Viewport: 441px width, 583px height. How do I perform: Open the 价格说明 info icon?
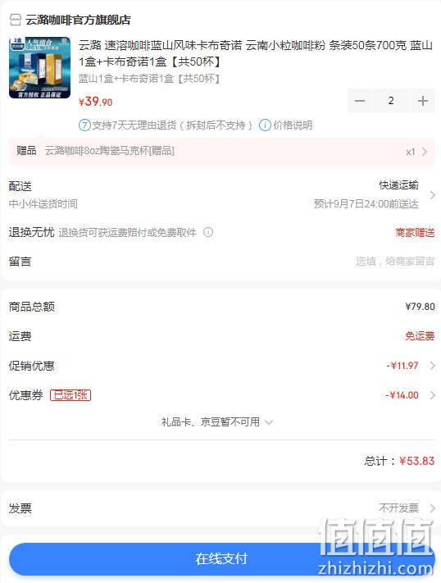pyautogui.click(x=265, y=125)
